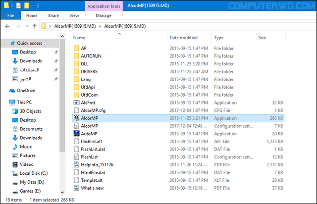Open OneDrive in the navigation pane
Screen dimensions: 317x204
point(26,91)
